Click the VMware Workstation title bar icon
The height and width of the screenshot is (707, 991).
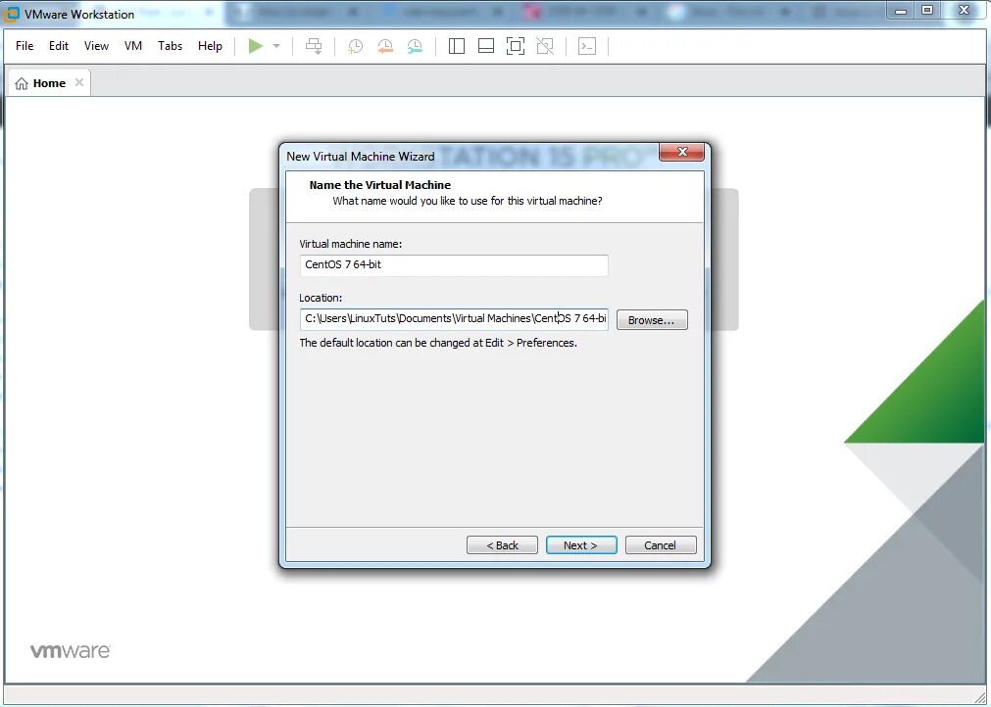[12, 14]
